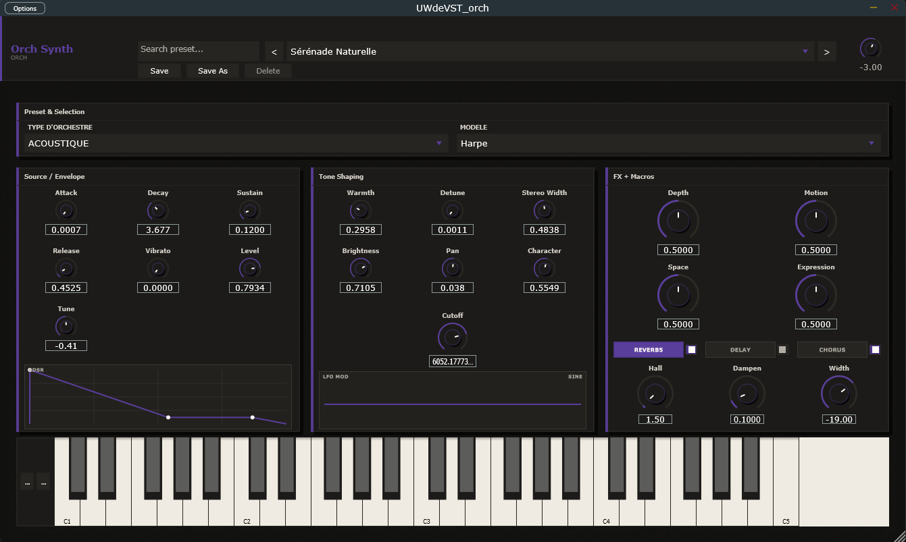
Task: Click the Expression macro knob
Action: click(x=815, y=294)
